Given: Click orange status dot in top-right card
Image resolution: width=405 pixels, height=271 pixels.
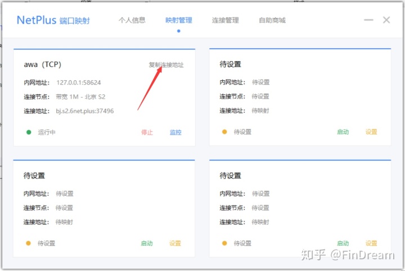Looking at the screenshot, I should point(224,132).
